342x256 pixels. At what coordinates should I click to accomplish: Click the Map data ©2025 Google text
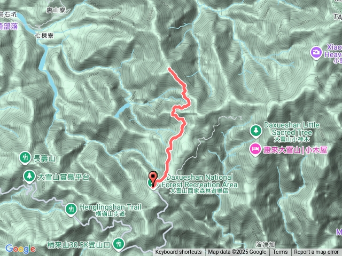(237, 252)
